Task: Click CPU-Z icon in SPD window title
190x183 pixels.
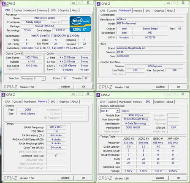Action: 98,95
